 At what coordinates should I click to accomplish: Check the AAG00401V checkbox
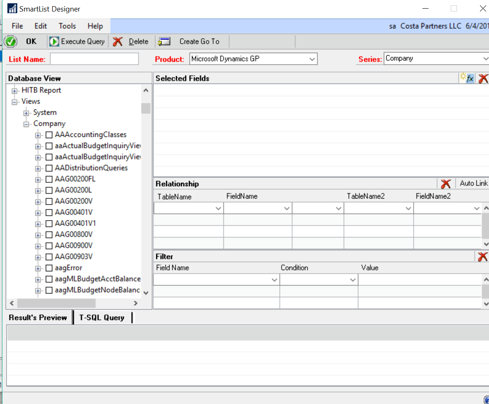point(49,212)
